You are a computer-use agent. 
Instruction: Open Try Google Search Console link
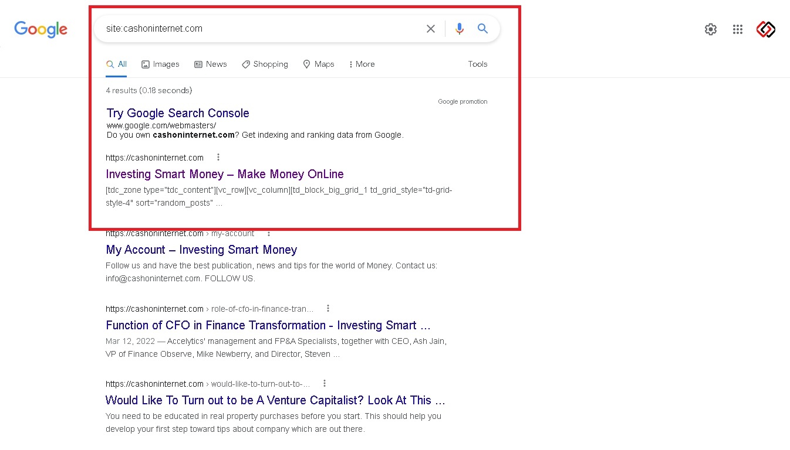[178, 113]
